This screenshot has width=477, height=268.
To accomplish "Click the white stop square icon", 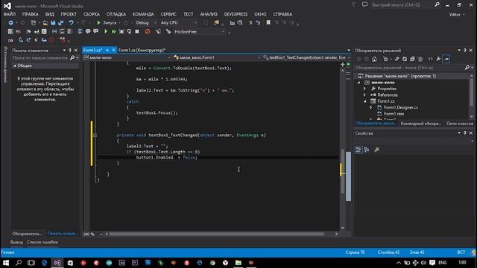I will [137, 31].
